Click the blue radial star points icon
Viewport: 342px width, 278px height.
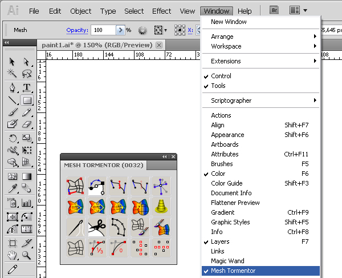(161, 186)
